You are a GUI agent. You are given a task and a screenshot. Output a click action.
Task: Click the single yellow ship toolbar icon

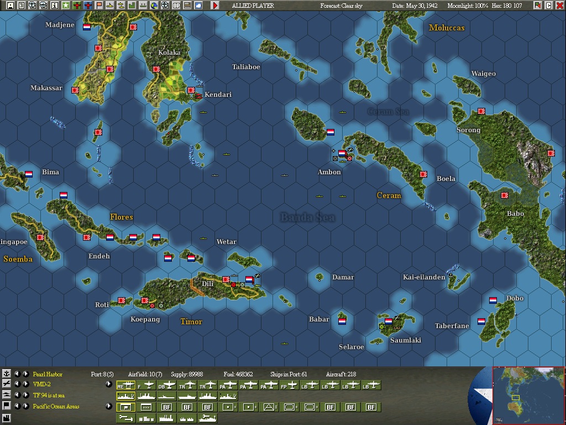point(110,6)
